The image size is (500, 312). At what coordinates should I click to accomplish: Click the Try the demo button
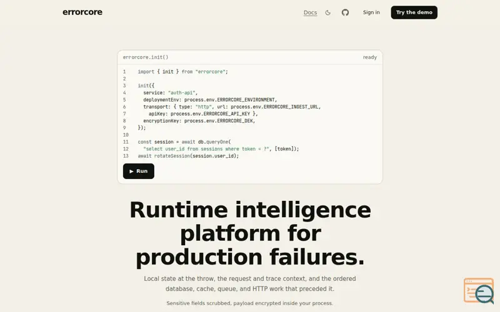pyautogui.click(x=414, y=12)
